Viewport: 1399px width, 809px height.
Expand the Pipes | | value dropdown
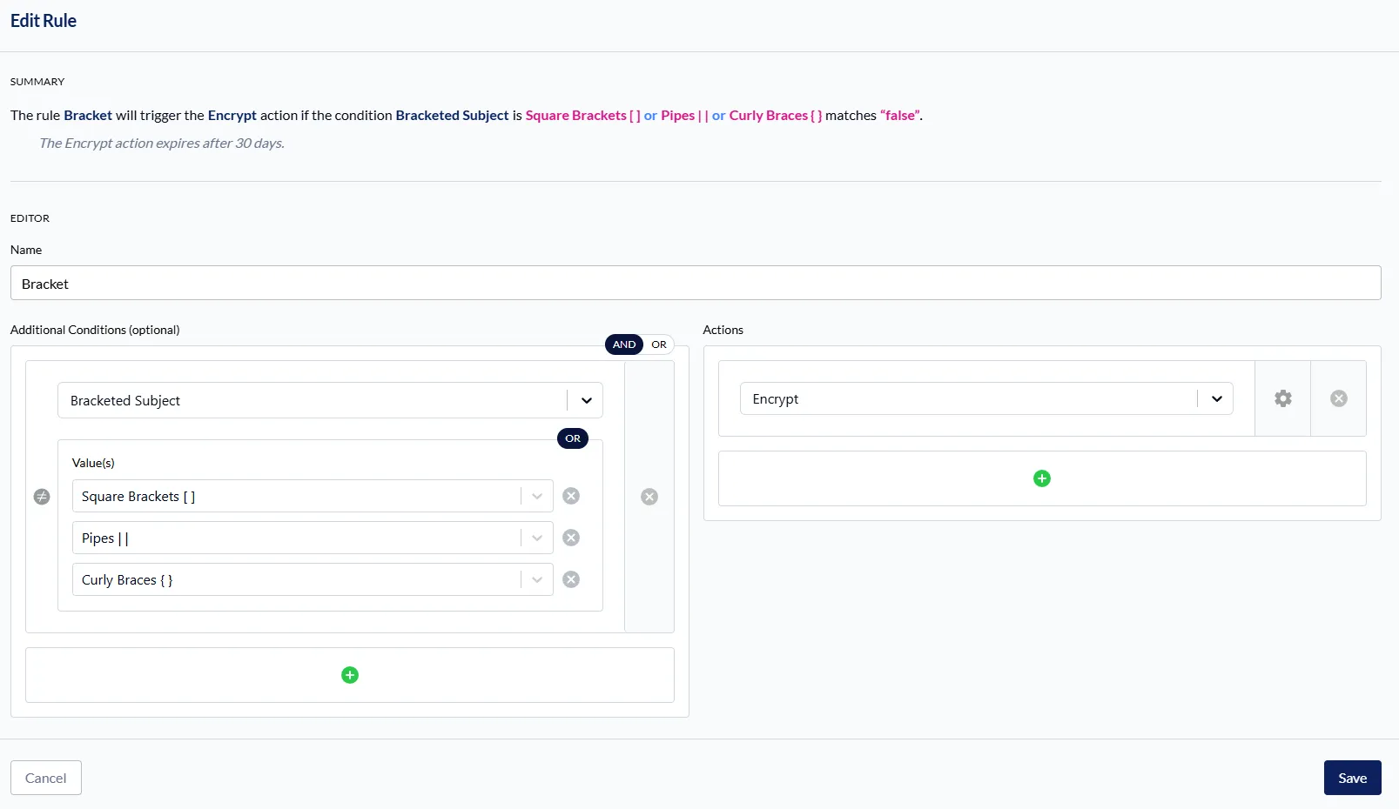(x=537, y=538)
